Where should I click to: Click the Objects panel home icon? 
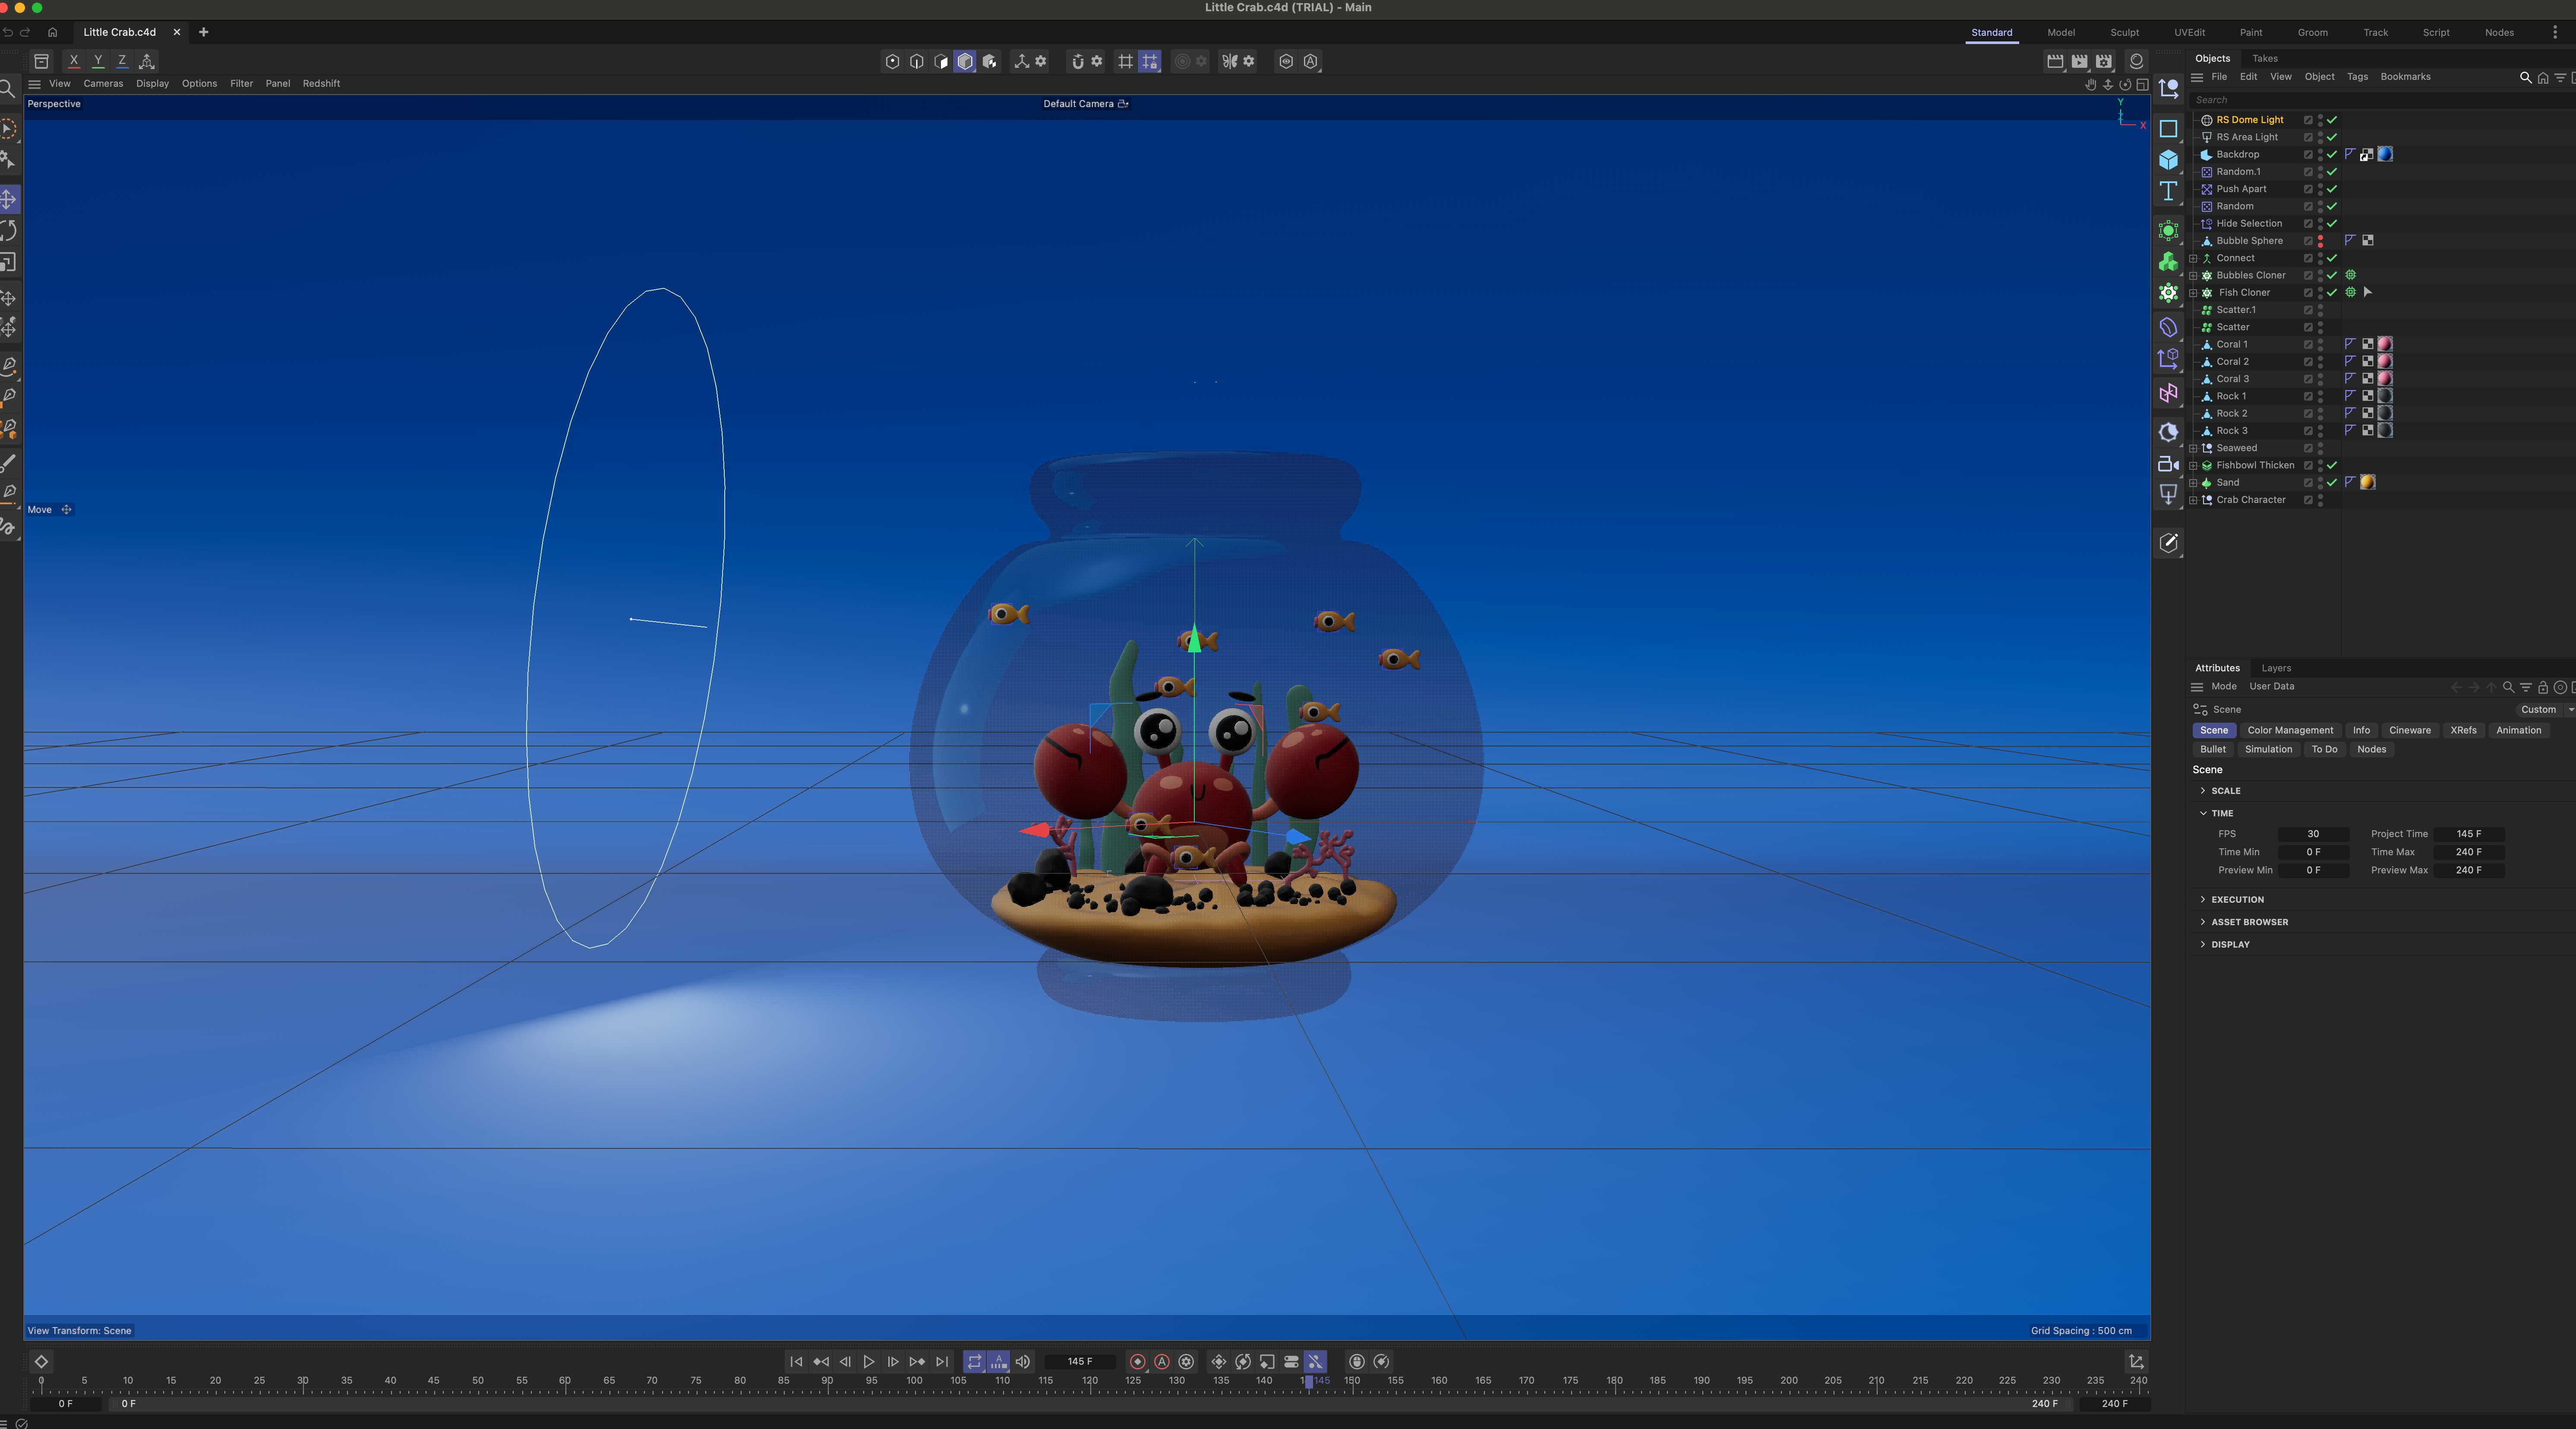2543,77
